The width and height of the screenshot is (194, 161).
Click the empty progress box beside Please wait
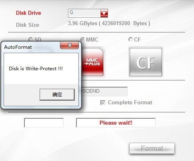click(x=44, y=123)
